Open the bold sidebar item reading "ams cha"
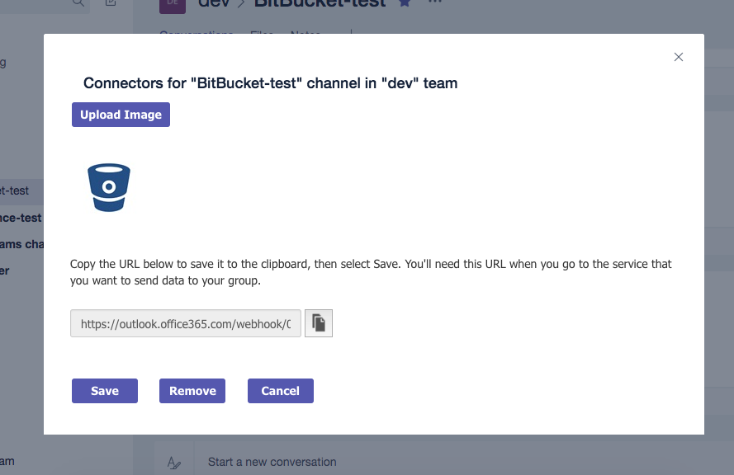734x475 pixels. [22, 244]
